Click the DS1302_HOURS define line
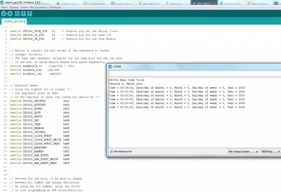281x192 pixels. (x=40, y=109)
